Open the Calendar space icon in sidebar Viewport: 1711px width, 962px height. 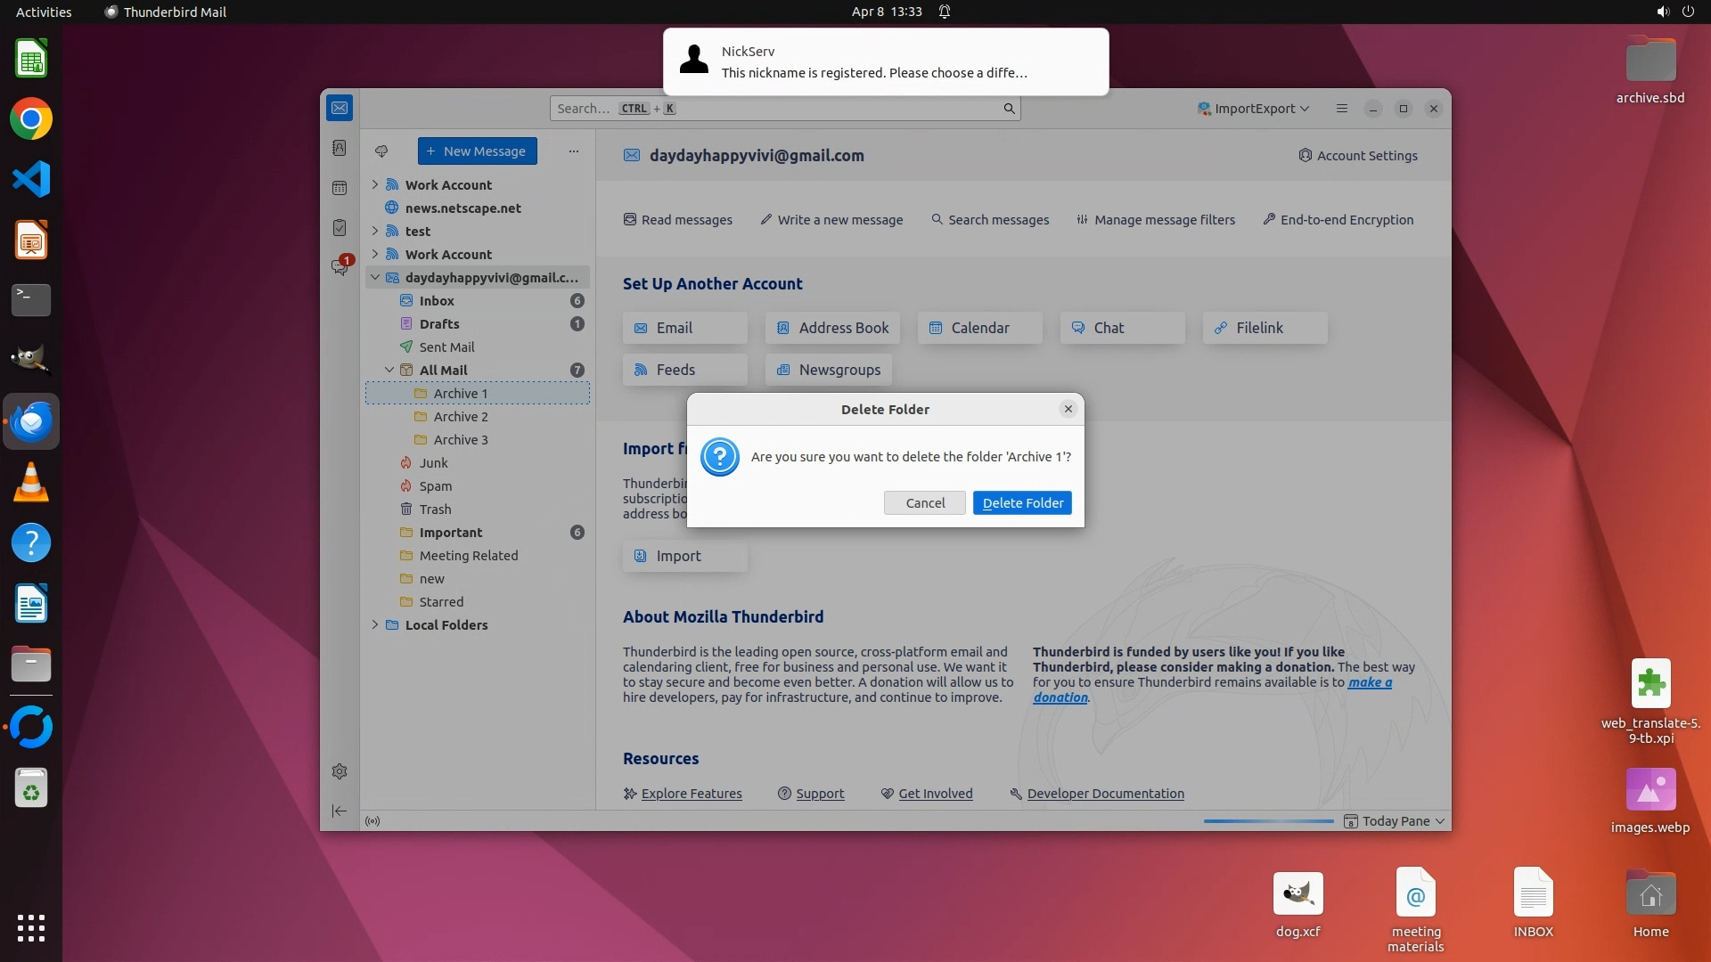pos(340,188)
